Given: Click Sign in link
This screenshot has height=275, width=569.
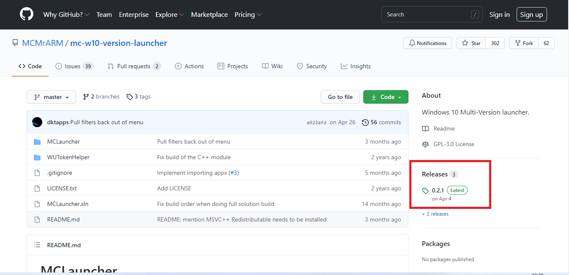Looking at the screenshot, I should (x=499, y=14).
